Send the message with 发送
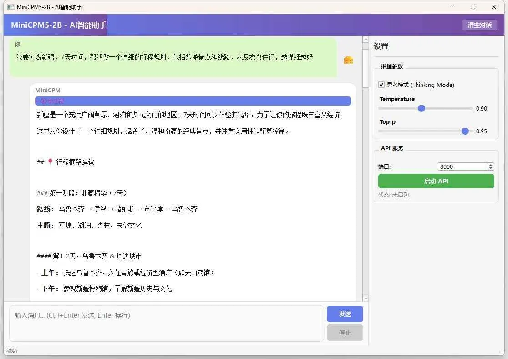Viewport: 508px width, 359px height. coord(345,314)
